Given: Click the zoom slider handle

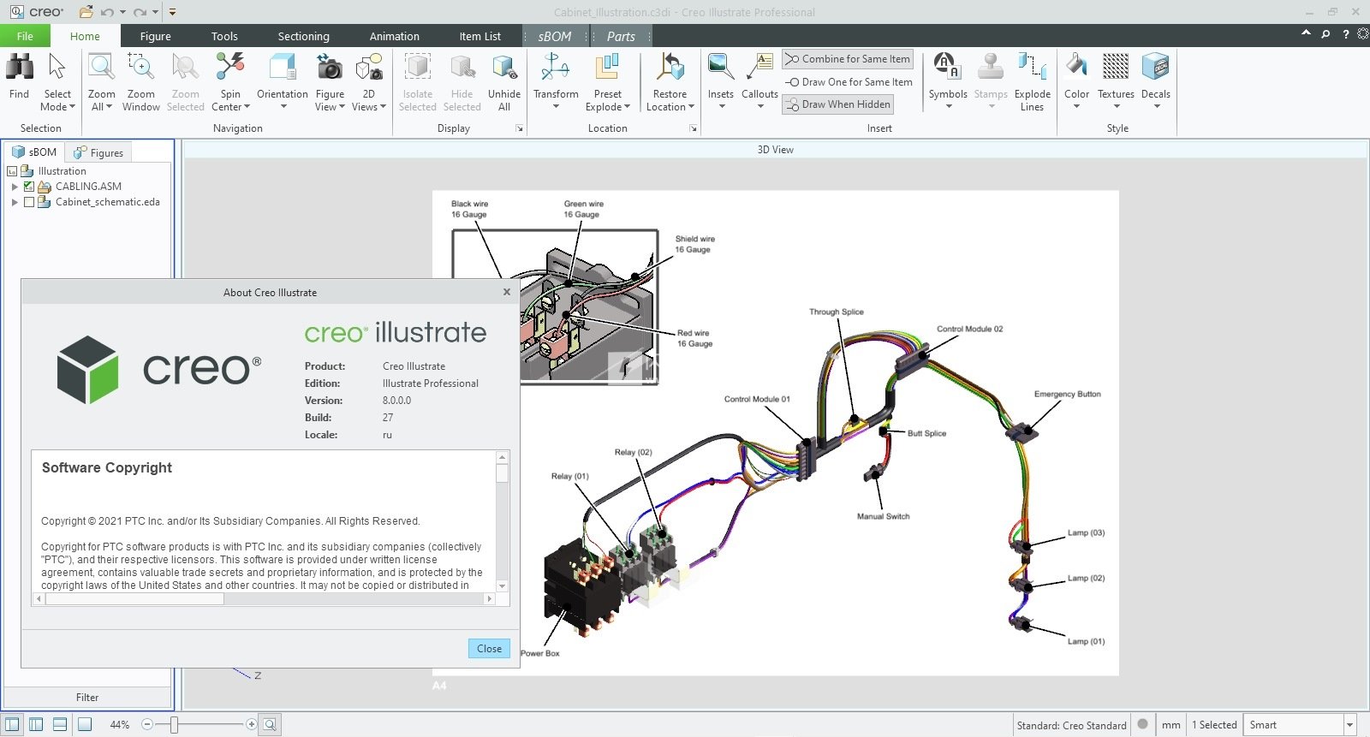Looking at the screenshot, I should pyautogui.click(x=174, y=725).
